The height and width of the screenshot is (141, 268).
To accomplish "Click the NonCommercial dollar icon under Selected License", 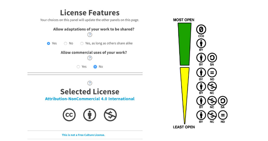I will pos(110,115).
